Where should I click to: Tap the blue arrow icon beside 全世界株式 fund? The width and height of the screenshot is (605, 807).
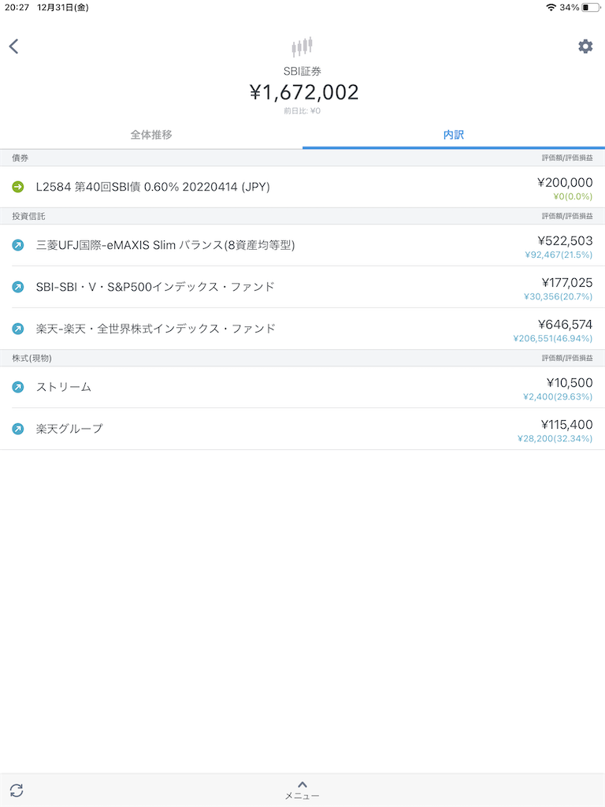tap(18, 329)
